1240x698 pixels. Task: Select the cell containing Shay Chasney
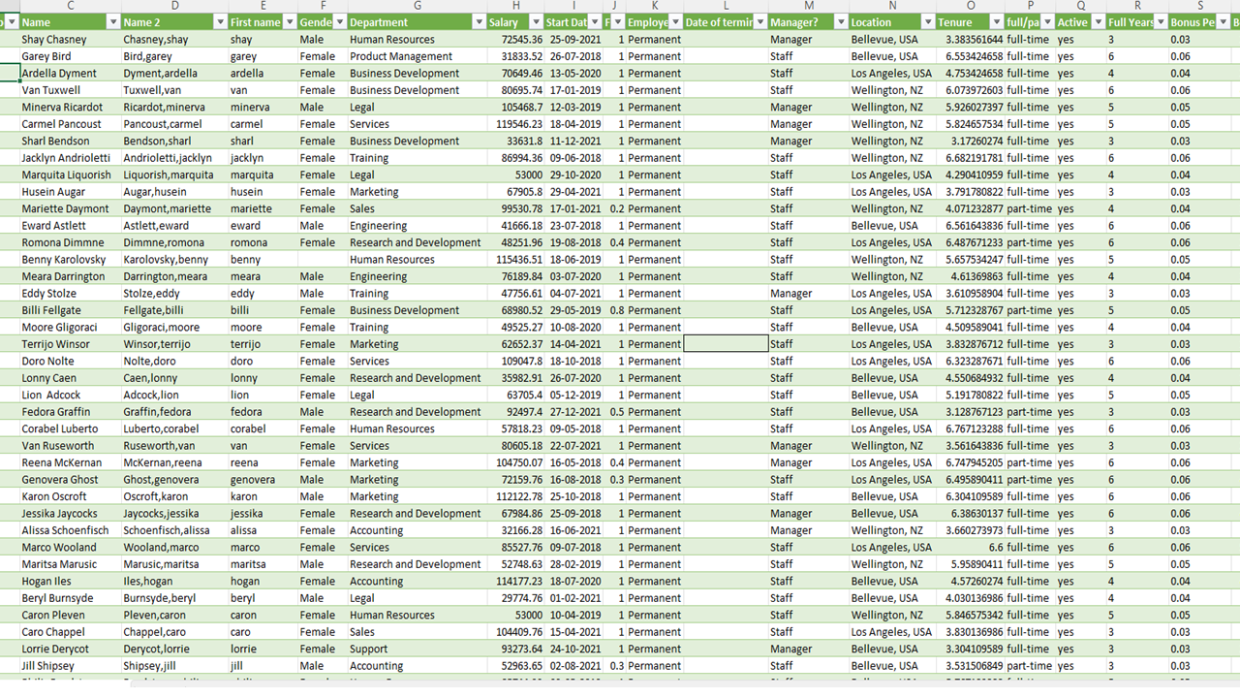(x=70, y=40)
